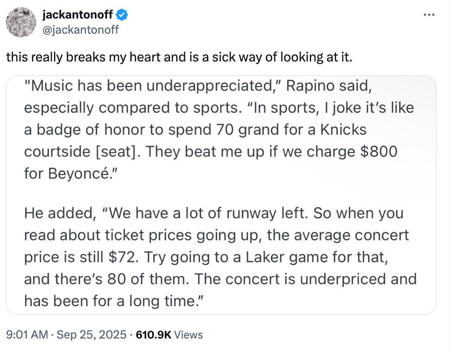Click the tweet text about breaking my heart
452x352 pixels.
click(x=178, y=57)
